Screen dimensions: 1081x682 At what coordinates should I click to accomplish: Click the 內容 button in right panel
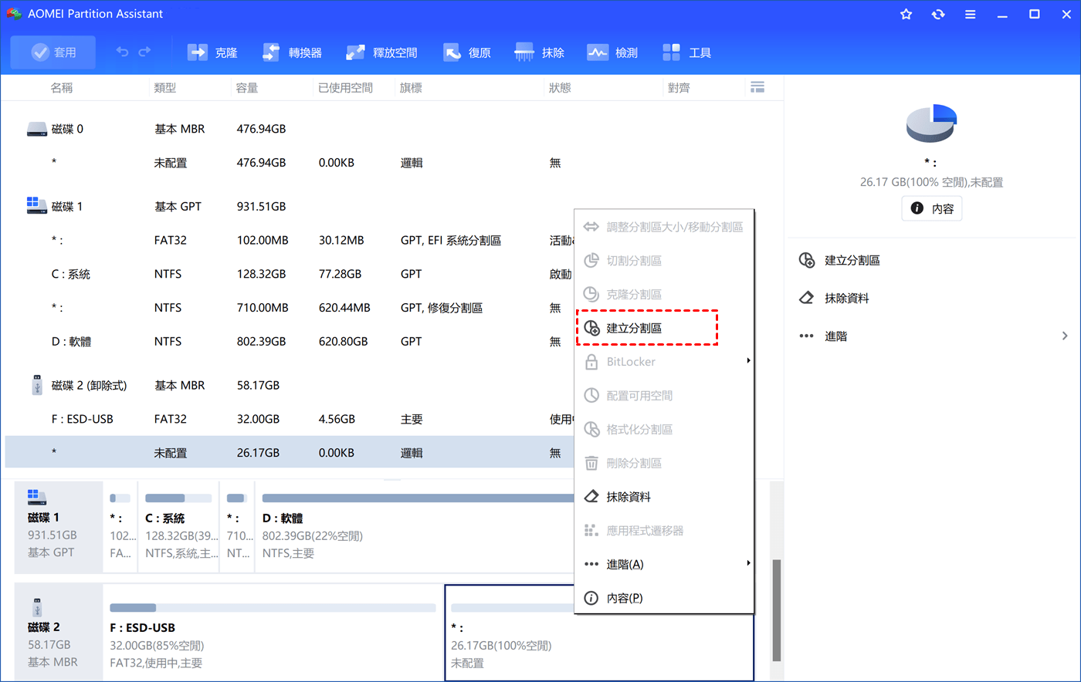coord(931,208)
